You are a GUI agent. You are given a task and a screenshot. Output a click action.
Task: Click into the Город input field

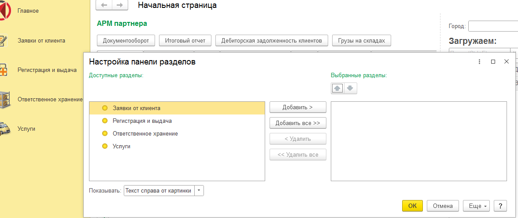[492, 26]
